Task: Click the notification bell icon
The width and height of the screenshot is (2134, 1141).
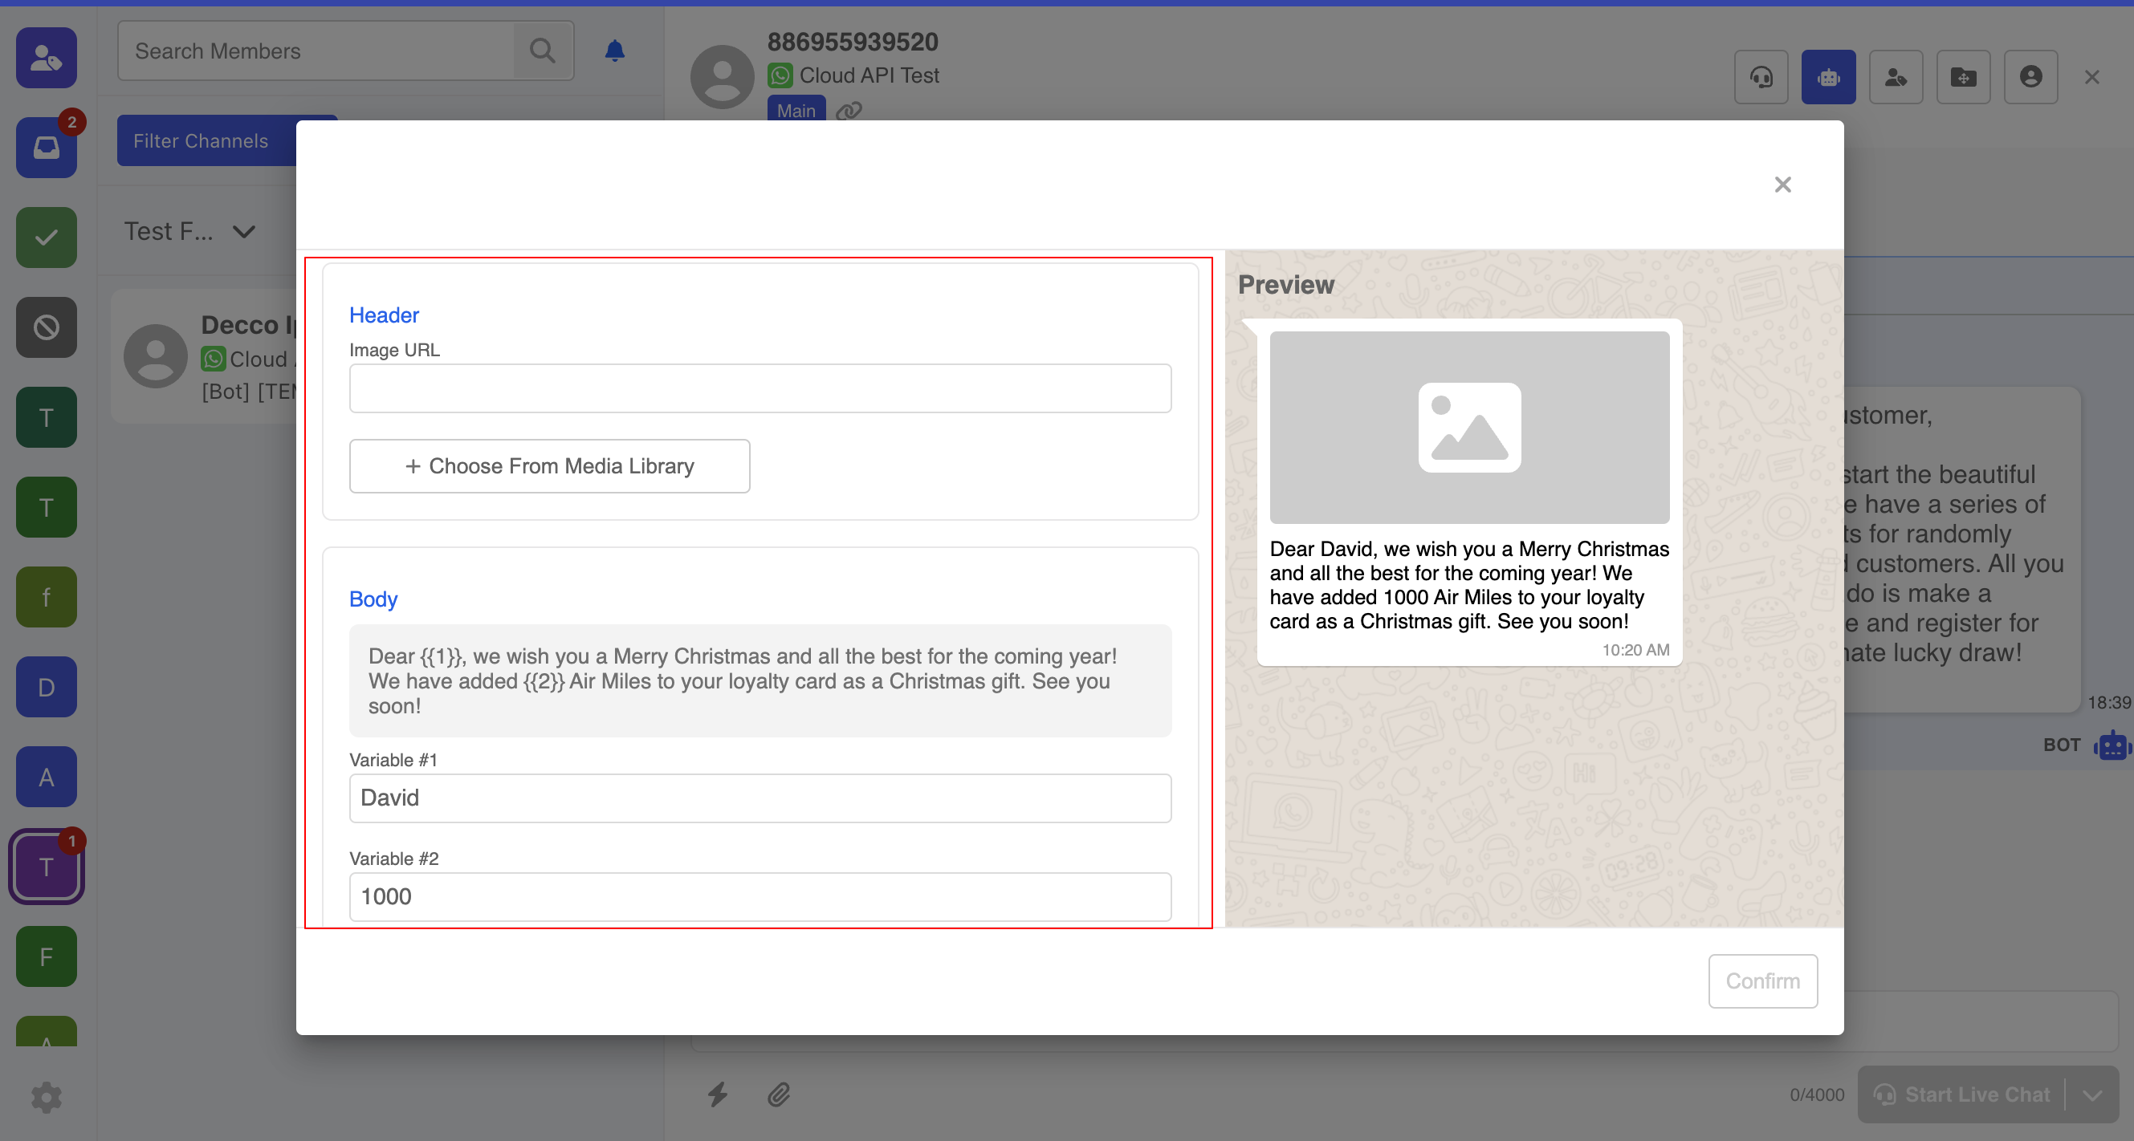Action: click(614, 51)
